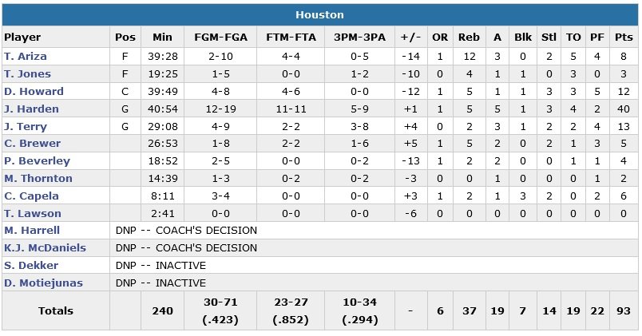Screen dimensions: 642x336
Task: Open M. Harrell player link
Action: (x=32, y=231)
